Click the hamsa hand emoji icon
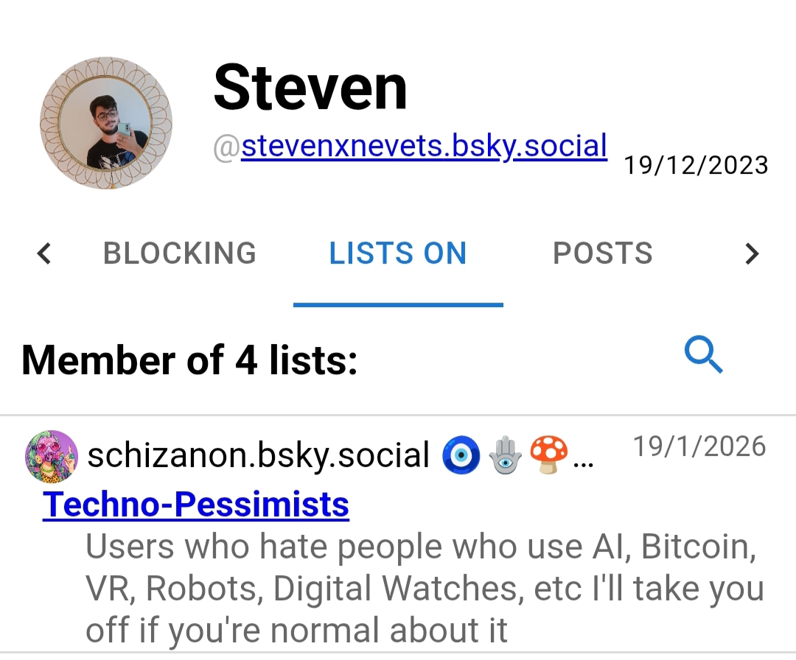 506,456
